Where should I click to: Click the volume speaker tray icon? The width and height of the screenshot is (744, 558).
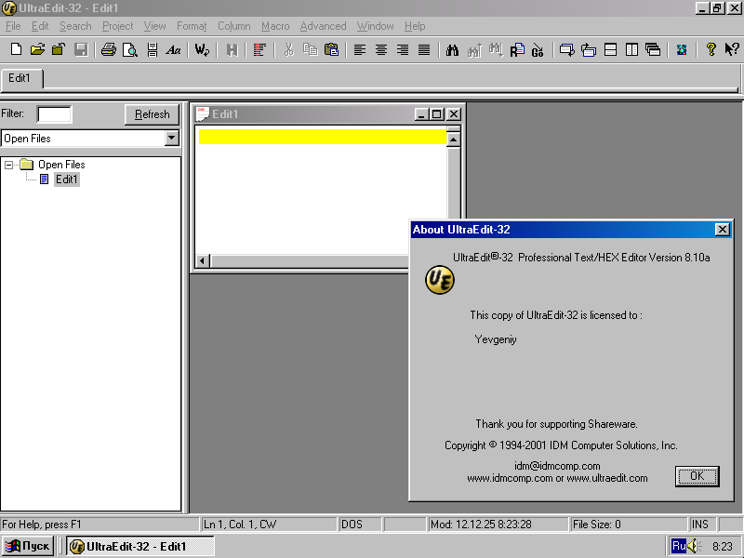[x=694, y=546]
